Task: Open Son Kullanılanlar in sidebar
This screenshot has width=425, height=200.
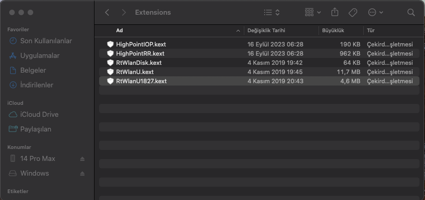Action: [x=46, y=41]
